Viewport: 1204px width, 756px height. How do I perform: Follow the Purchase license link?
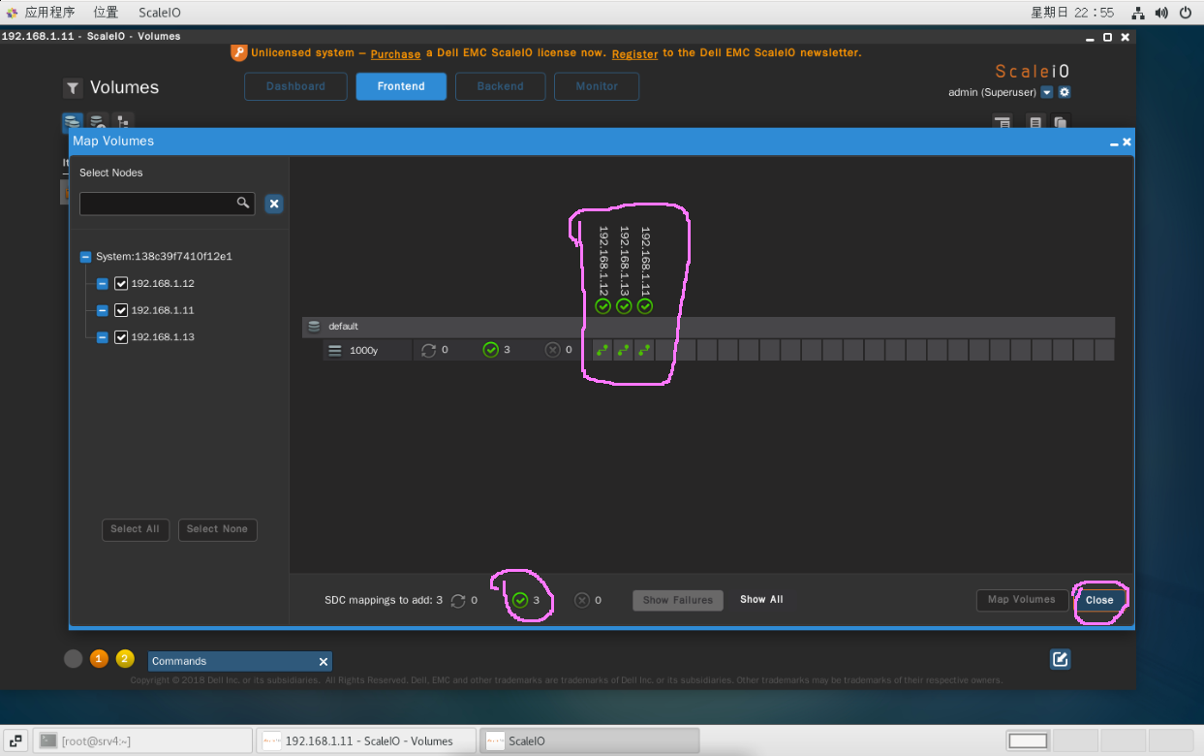(x=395, y=54)
